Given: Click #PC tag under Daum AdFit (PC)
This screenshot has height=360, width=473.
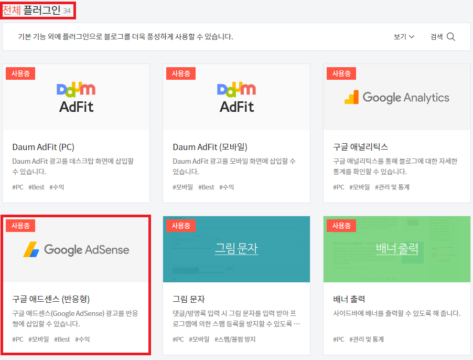Looking at the screenshot, I should (18, 187).
